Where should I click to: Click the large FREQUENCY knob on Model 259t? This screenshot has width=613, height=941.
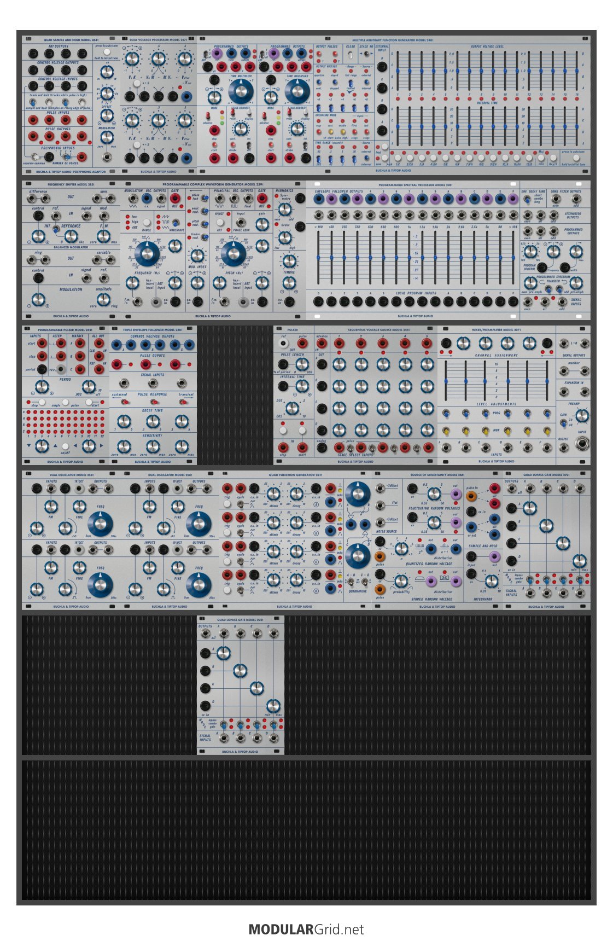[x=147, y=254]
